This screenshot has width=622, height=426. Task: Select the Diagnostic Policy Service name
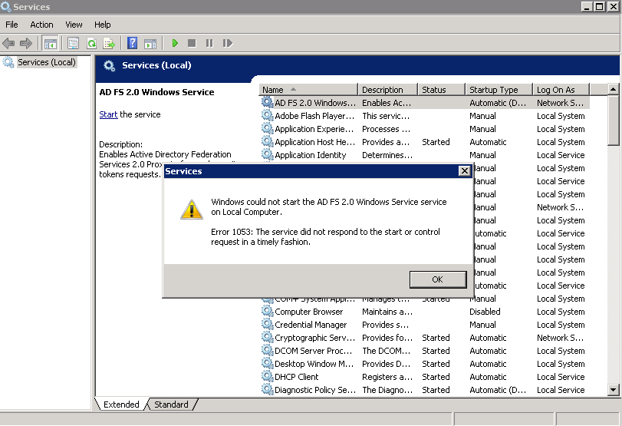315,390
